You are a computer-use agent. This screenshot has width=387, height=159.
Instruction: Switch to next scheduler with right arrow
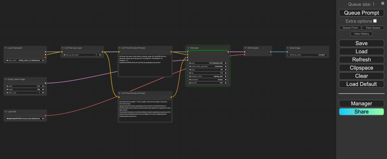click(226, 79)
